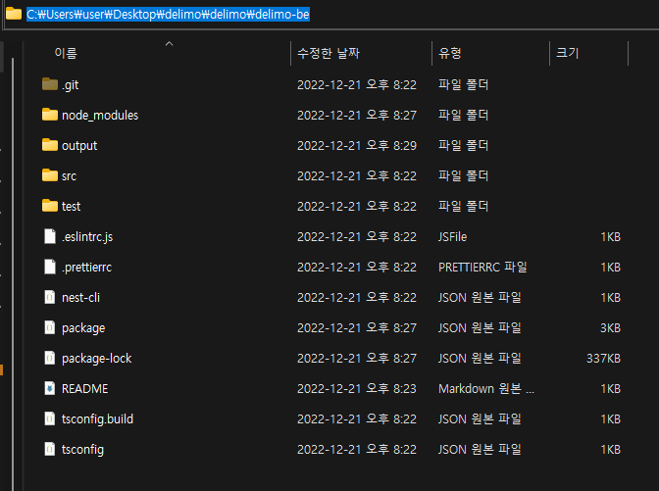Image resolution: width=659 pixels, height=491 pixels.
Task: Click the JSFile type cell
Action: [453, 237]
